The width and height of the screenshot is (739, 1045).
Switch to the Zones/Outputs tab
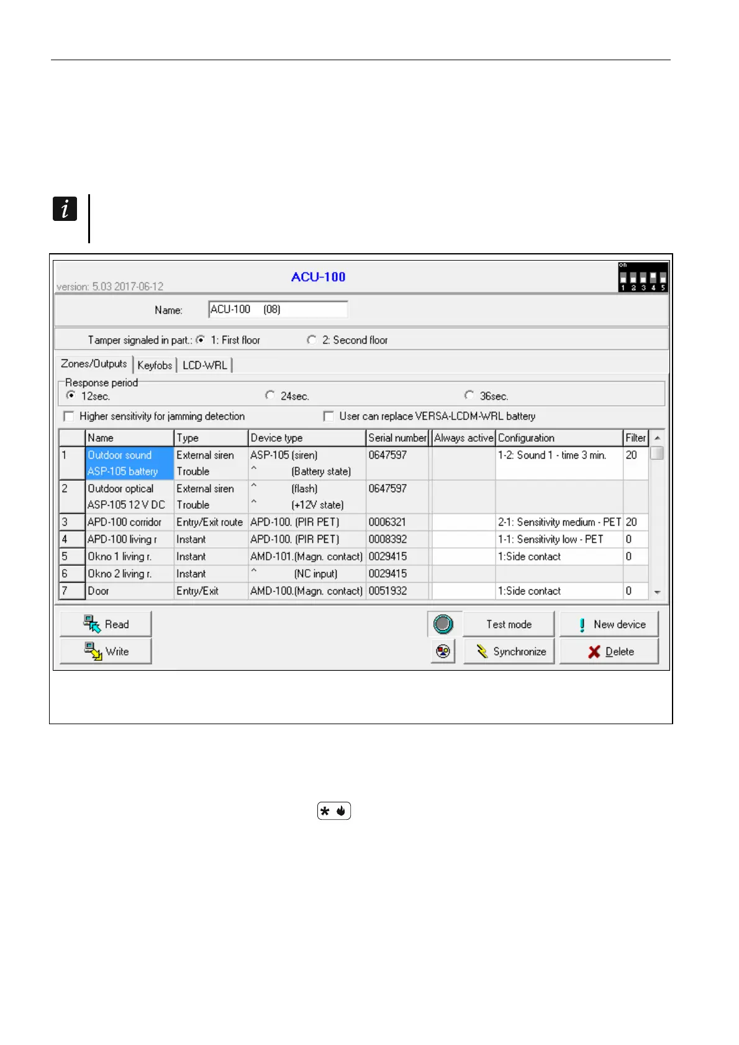tap(94, 364)
